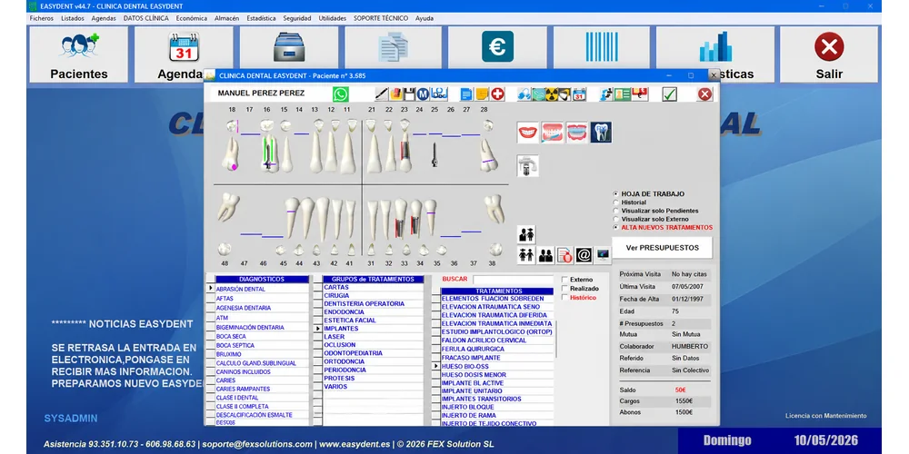Open the radiation X-ray icon
The width and height of the screenshot is (909, 454).
click(552, 94)
